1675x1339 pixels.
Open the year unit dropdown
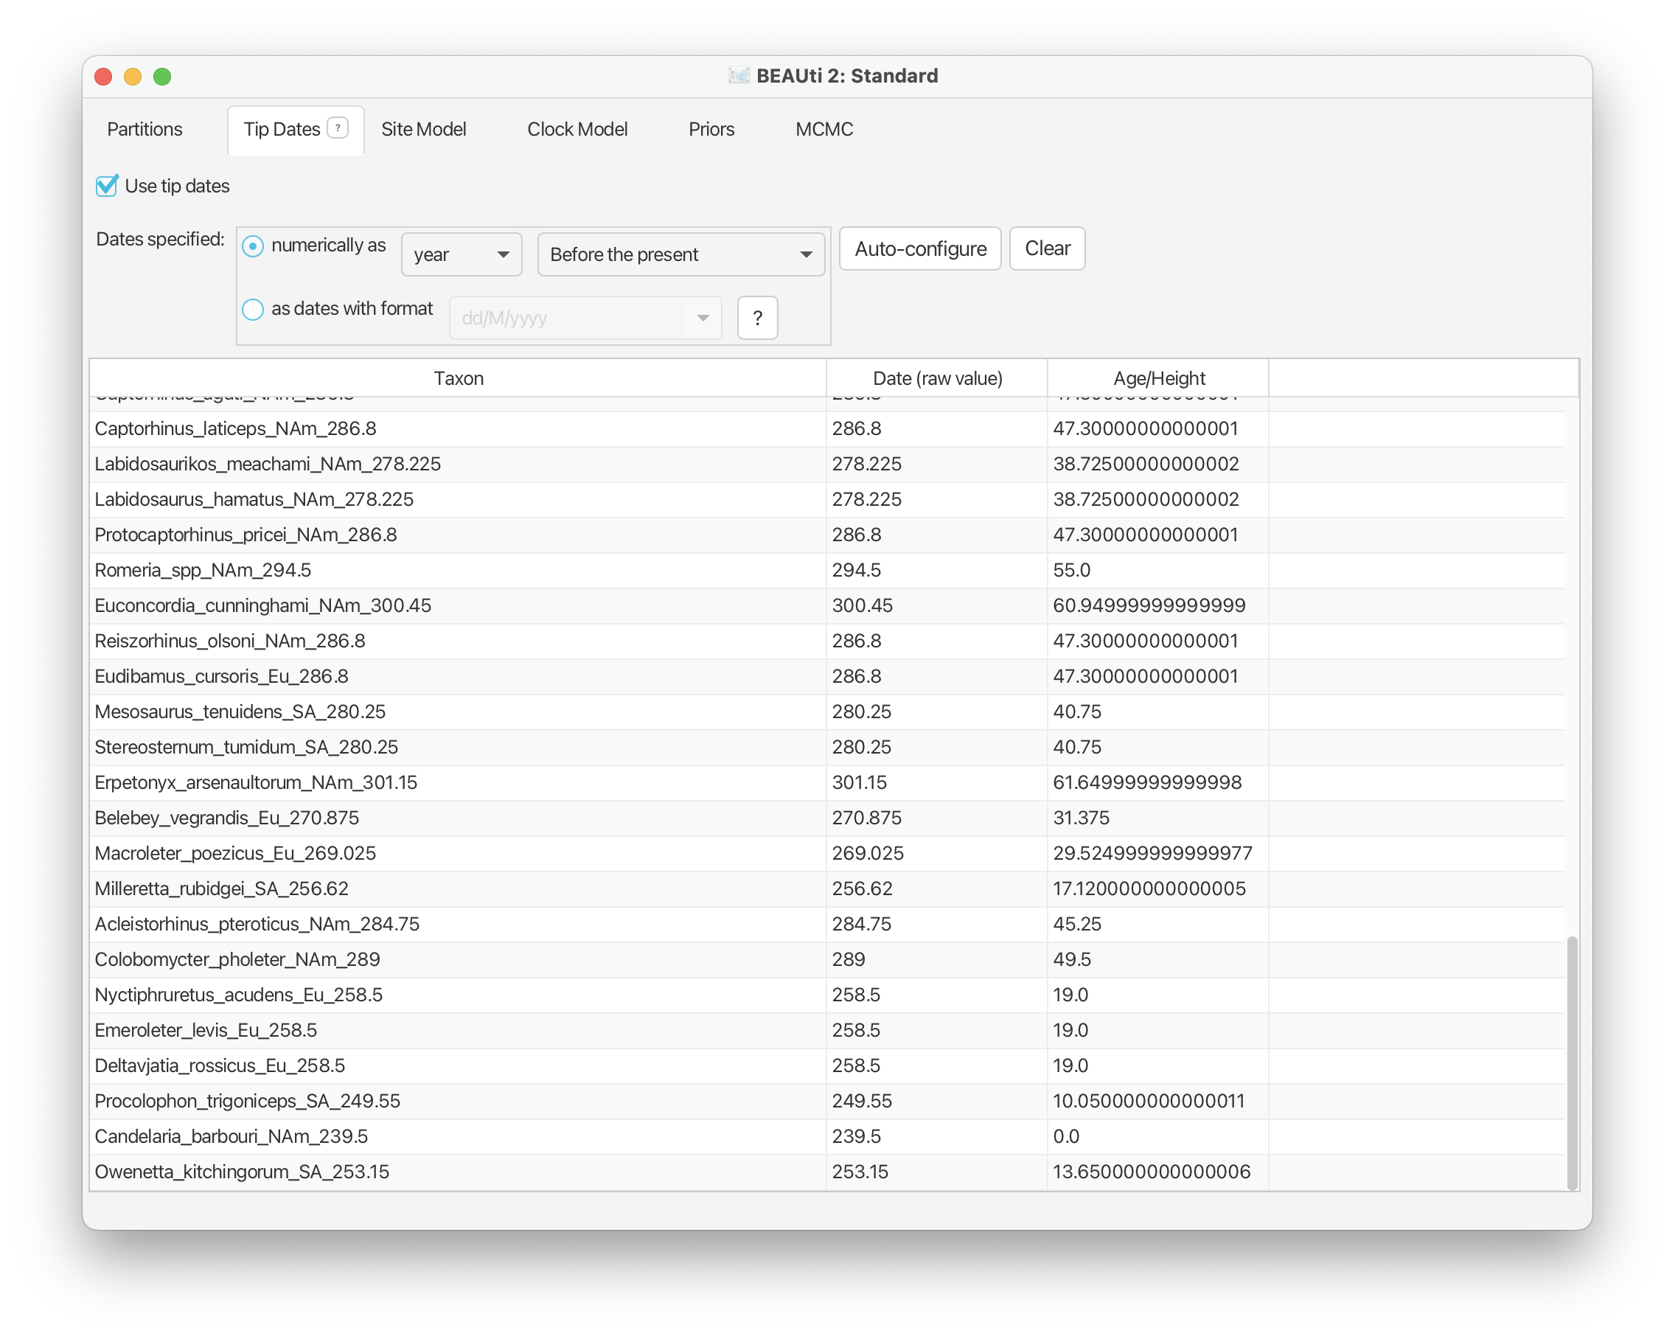462,254
